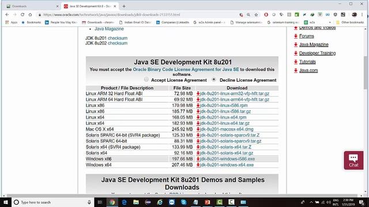
Task: Click the Cortana microphone icon
Action: pos(89,202)
